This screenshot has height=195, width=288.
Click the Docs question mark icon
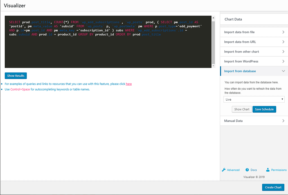[247, 170]
